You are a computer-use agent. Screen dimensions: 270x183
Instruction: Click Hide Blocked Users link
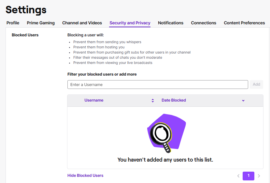85,176
